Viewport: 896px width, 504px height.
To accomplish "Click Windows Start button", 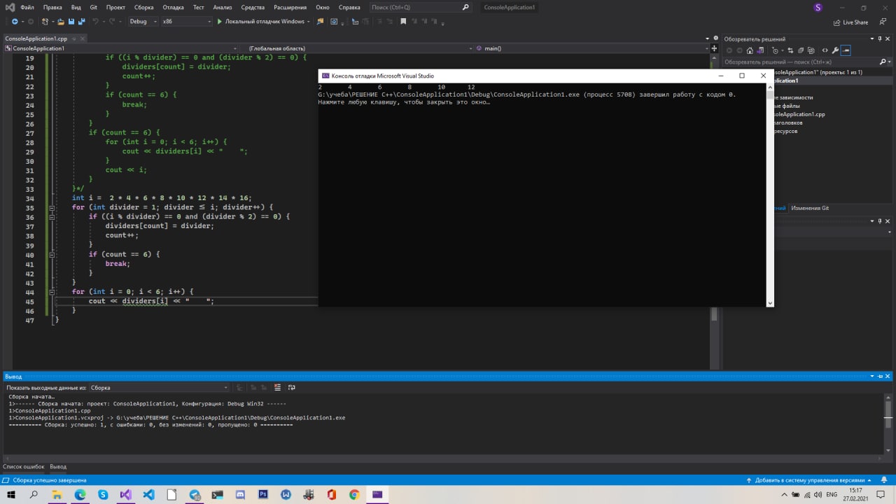I will click(11, 494).
